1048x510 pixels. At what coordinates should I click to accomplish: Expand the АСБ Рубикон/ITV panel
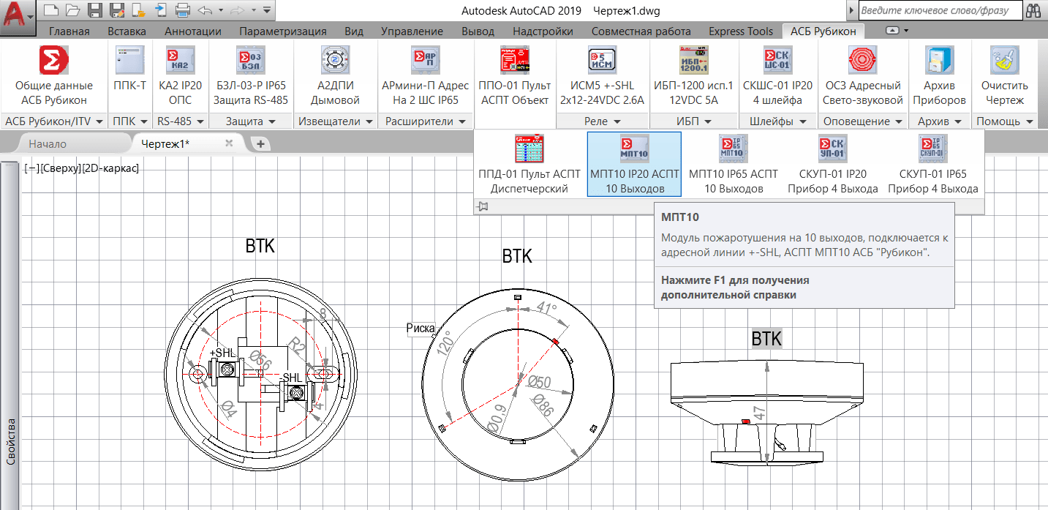pos(53,121)
